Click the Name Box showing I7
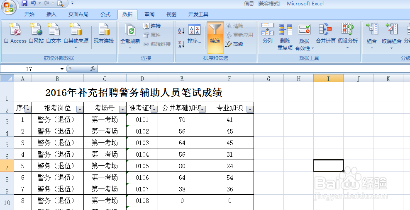 [x=29, y=69]
